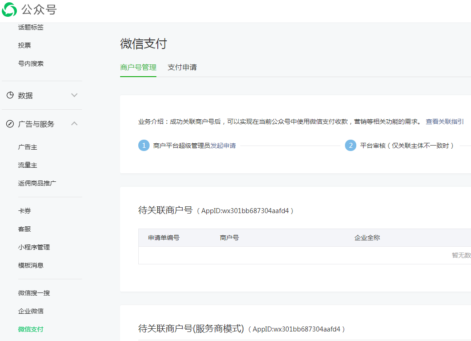Open 话题标签 in sidebar

tap(31, 27)
